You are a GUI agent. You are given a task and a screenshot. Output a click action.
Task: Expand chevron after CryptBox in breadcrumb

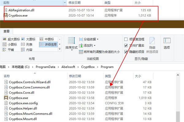98,67
